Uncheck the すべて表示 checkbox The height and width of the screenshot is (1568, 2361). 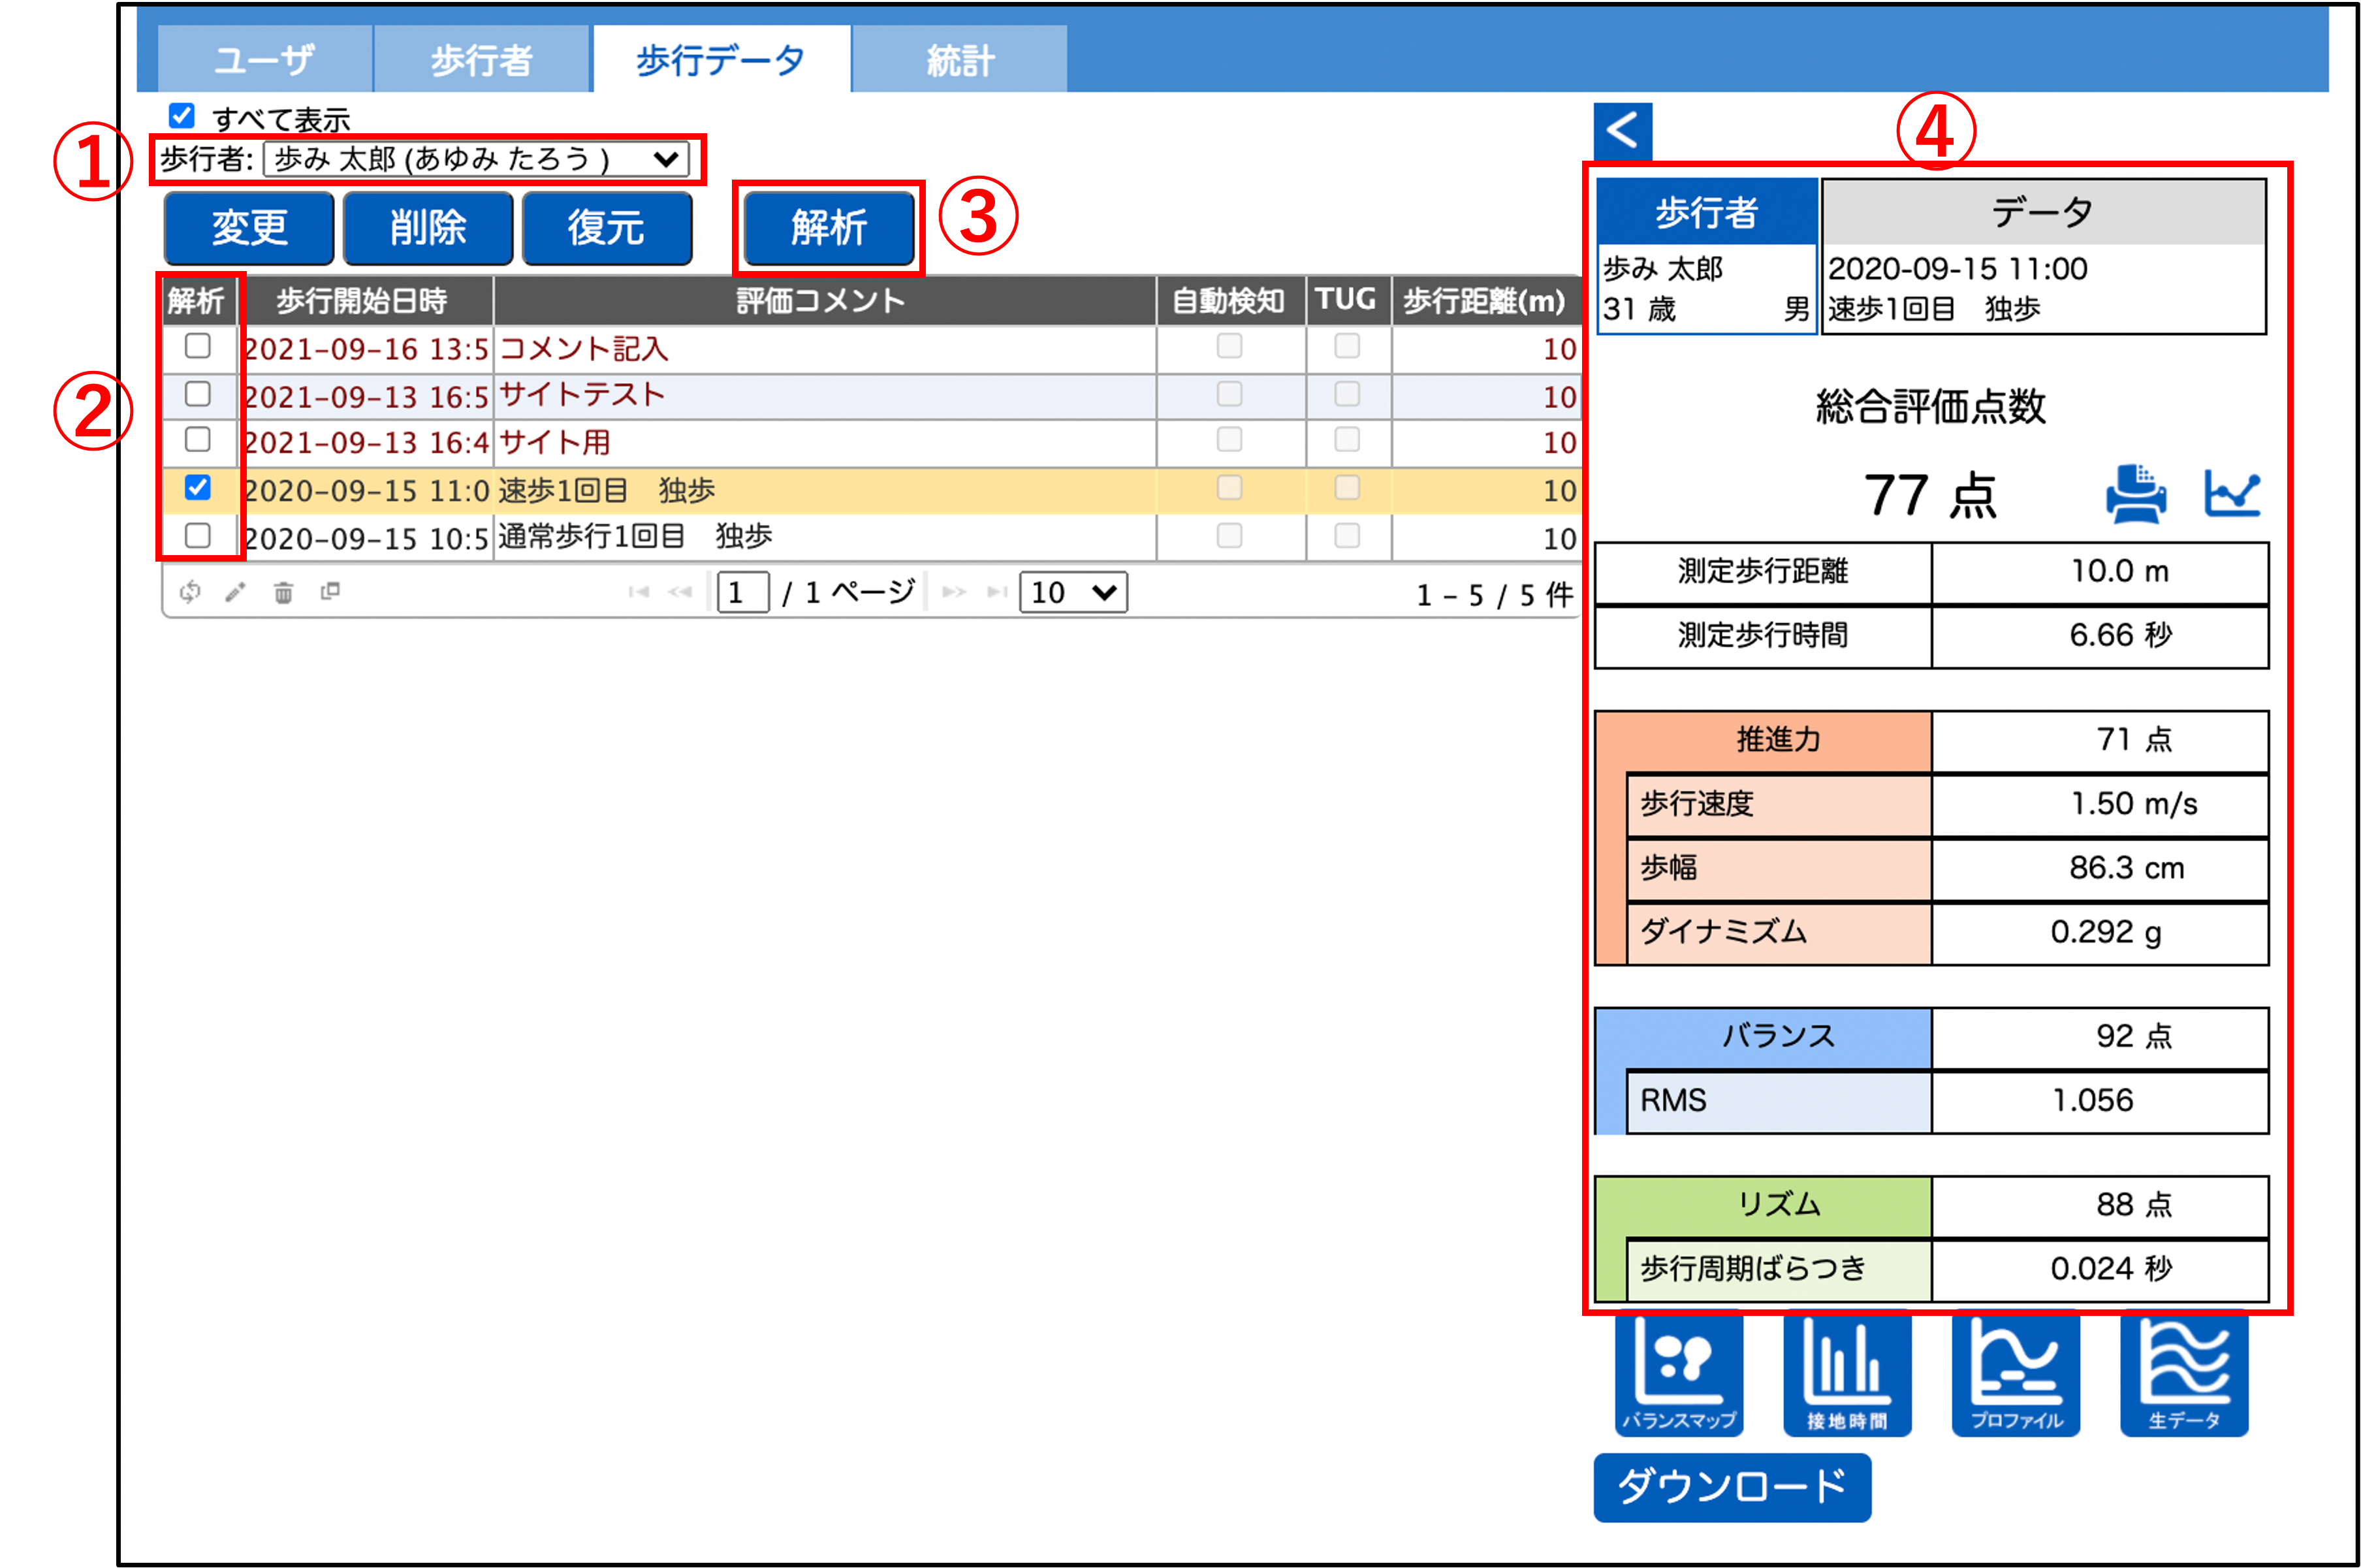click(182, 116)
